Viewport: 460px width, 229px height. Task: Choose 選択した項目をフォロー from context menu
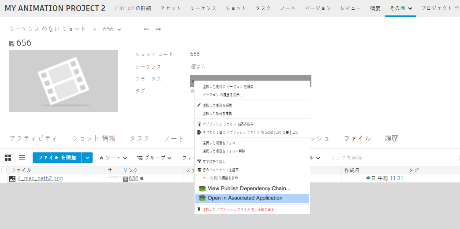tap(221, 143)
